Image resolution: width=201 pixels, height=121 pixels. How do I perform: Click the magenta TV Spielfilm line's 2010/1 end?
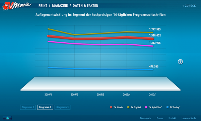point(152,46)
